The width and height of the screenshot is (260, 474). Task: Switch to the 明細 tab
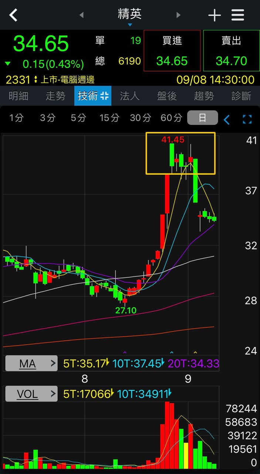[18, 96]
